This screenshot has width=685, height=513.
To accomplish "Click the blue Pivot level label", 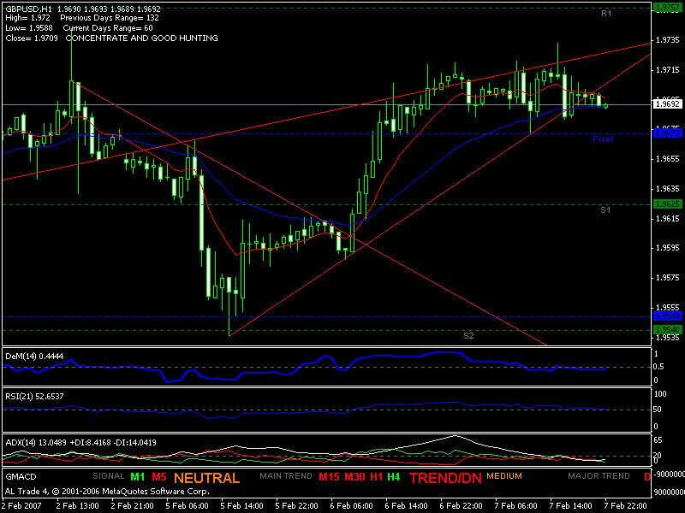I will [x=603, y=139].
